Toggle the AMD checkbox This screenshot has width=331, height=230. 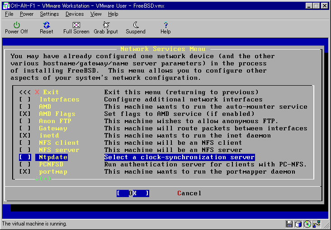pos(25,107)
